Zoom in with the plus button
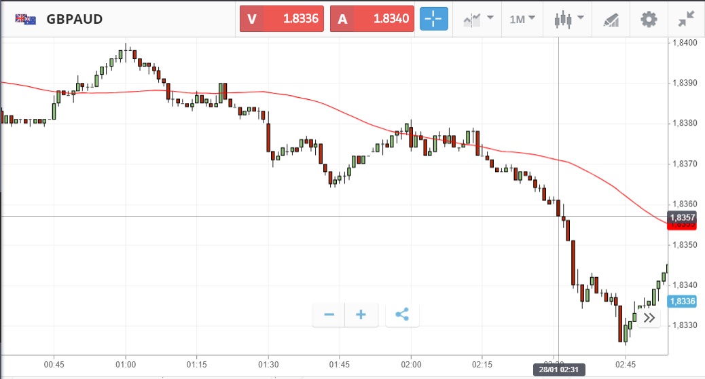705x379 pixels. (361, 314)
